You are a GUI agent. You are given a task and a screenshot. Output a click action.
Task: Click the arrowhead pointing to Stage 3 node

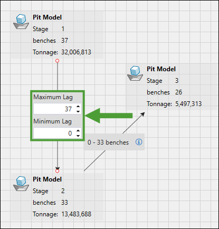click(x=143, y=114)
